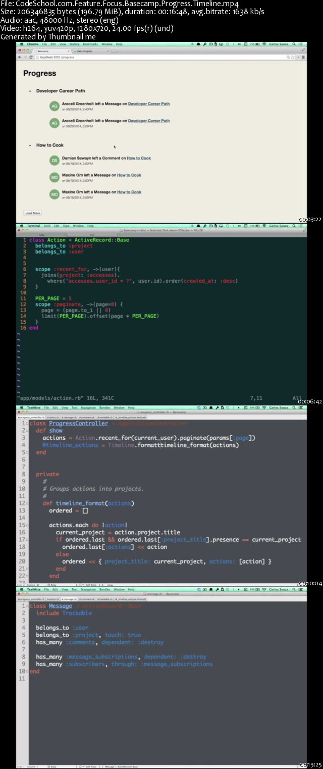Collapse class ProgressController fold at line 1
This screenshot has height=769, width=323.
(27, 424)
